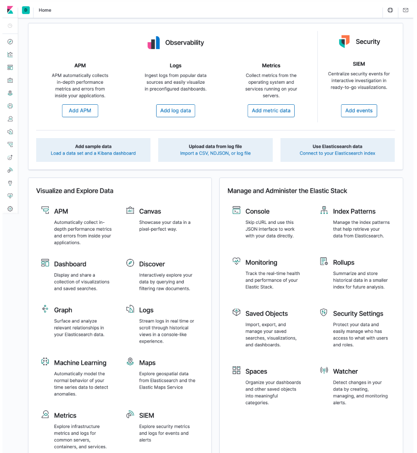417x453 pixels.
Task: Open Uptime icon in sidebar
Action: coord(10,157)
